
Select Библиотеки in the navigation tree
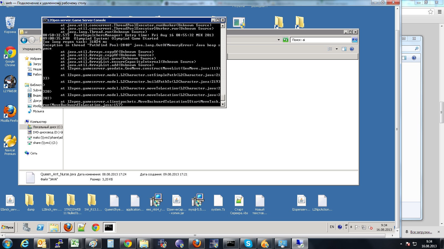click(33, 85)
